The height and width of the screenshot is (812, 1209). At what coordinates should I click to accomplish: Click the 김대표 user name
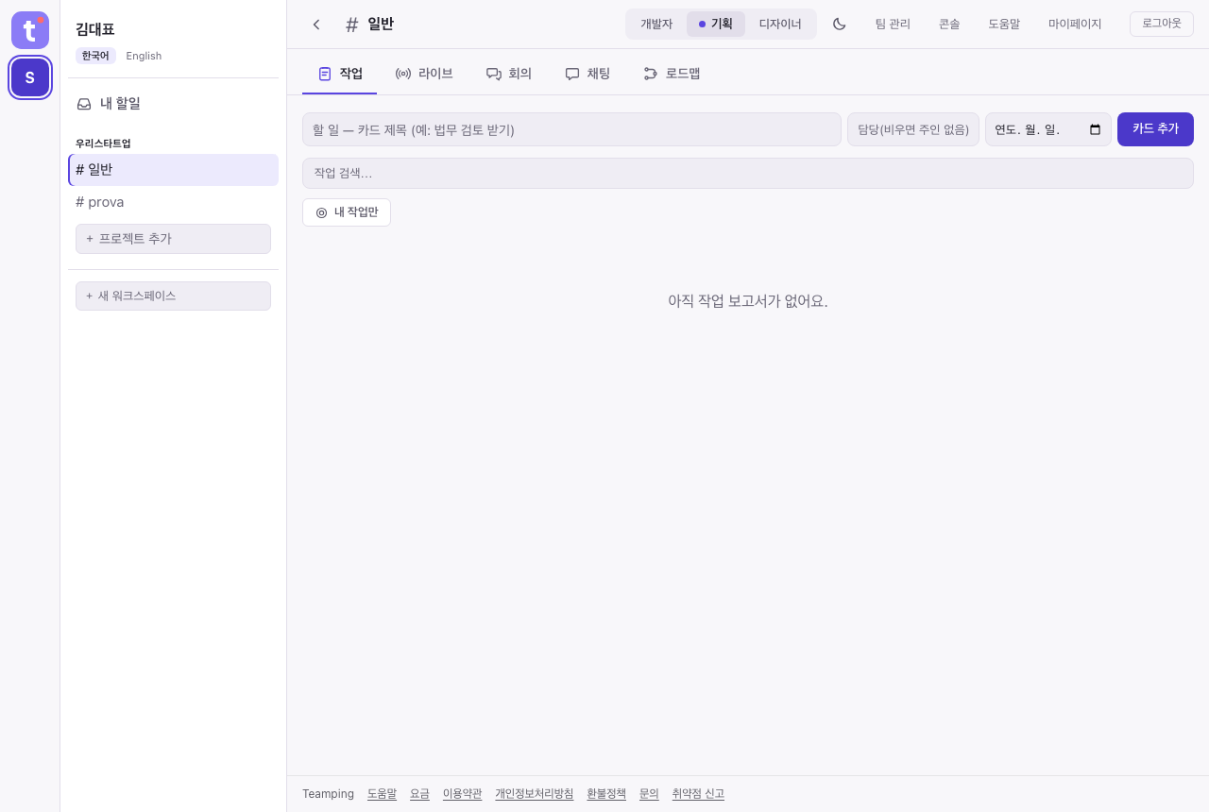95,29
